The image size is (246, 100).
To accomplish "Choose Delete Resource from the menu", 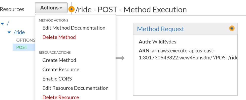I will point(61,97).
